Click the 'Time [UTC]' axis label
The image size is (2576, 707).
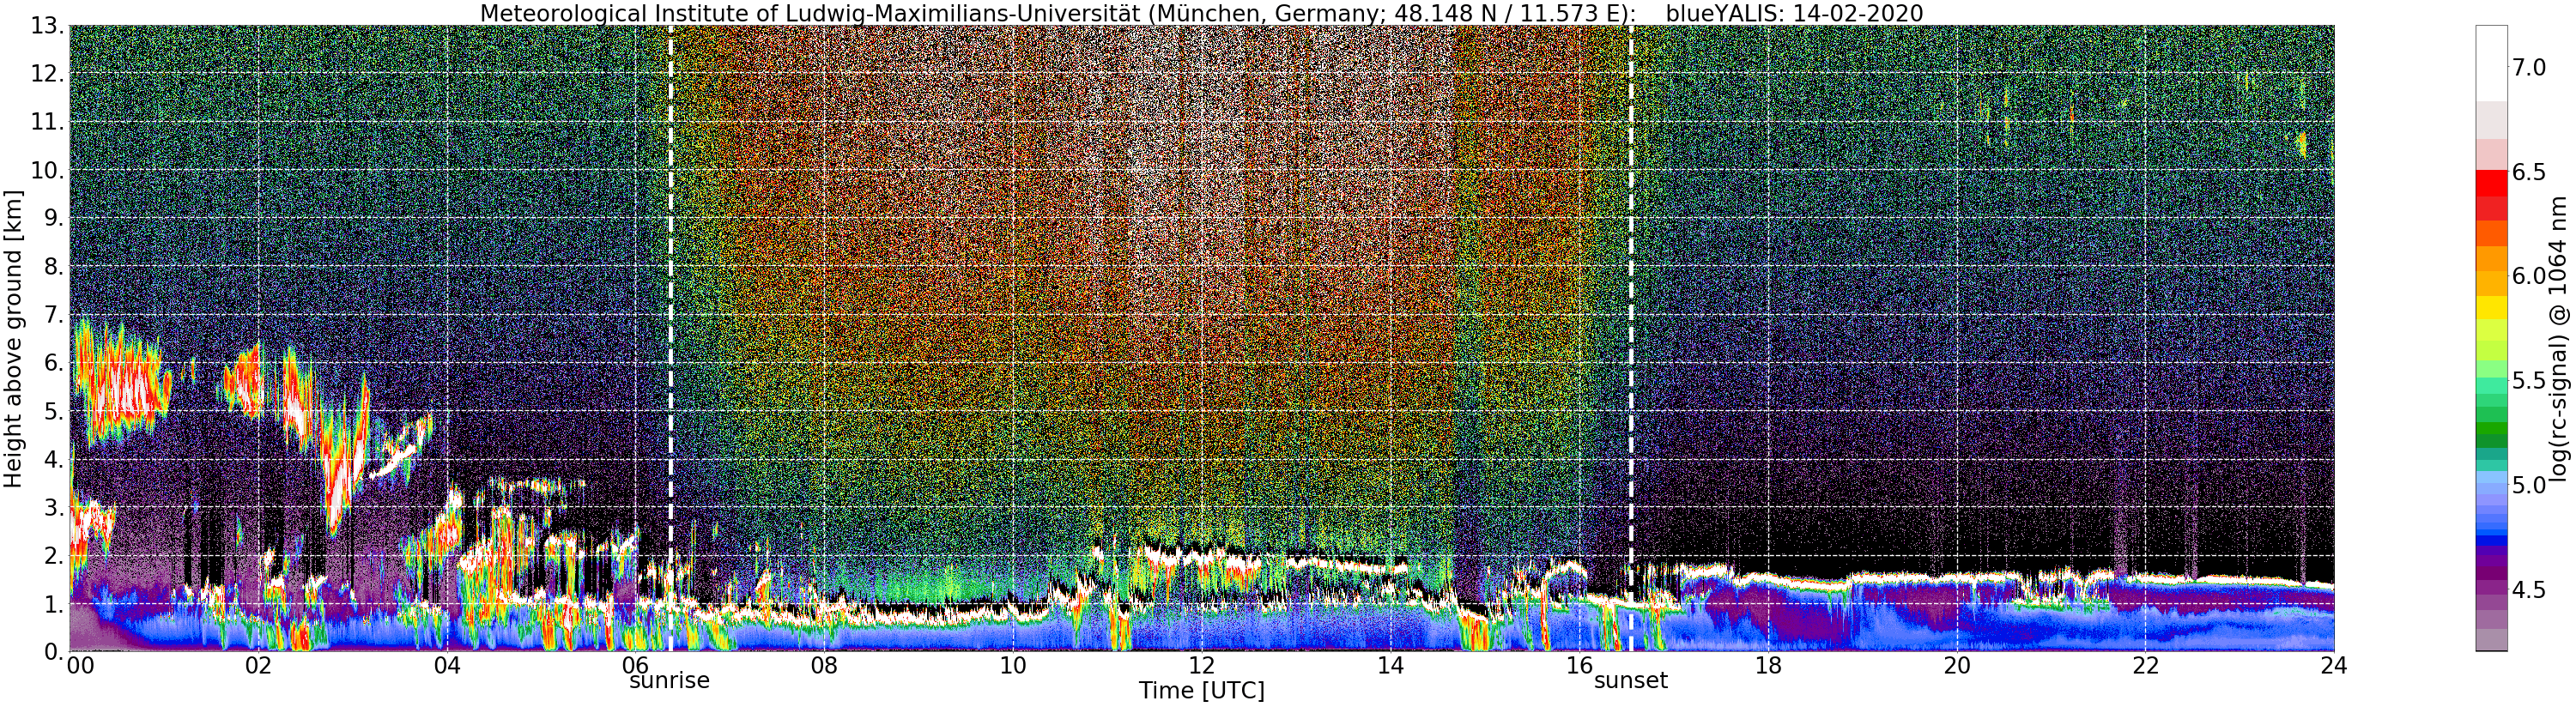tap(1201, 691)
